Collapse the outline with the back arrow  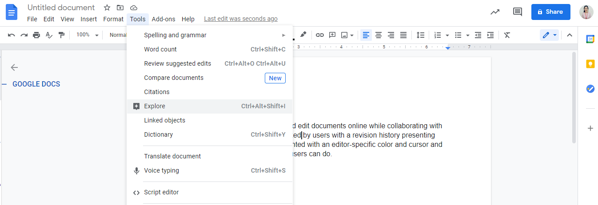[15, 67]
